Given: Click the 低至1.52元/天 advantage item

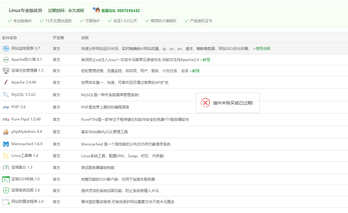Looking at the screenshot, I should point(122,21).
